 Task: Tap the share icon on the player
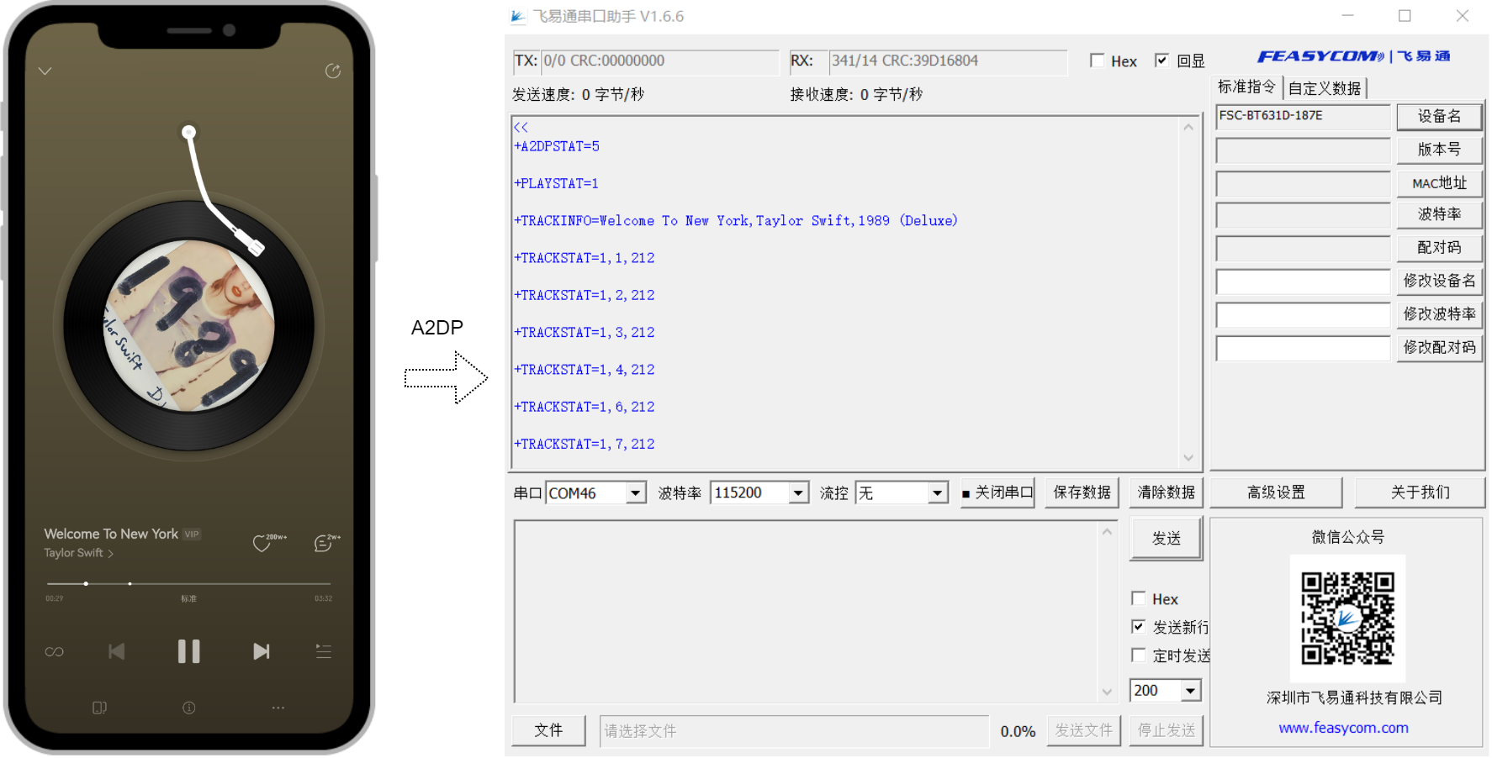333,71
